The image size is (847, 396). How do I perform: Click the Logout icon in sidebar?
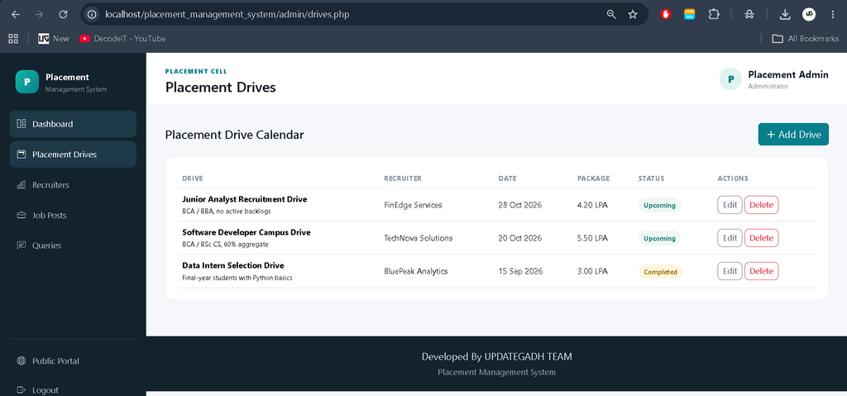[x=22, y=390]
